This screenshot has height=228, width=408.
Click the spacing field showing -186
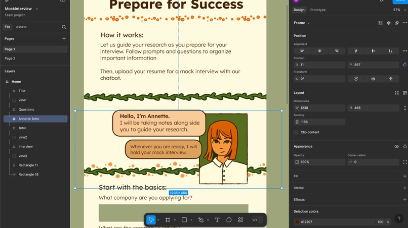(319, 122)
